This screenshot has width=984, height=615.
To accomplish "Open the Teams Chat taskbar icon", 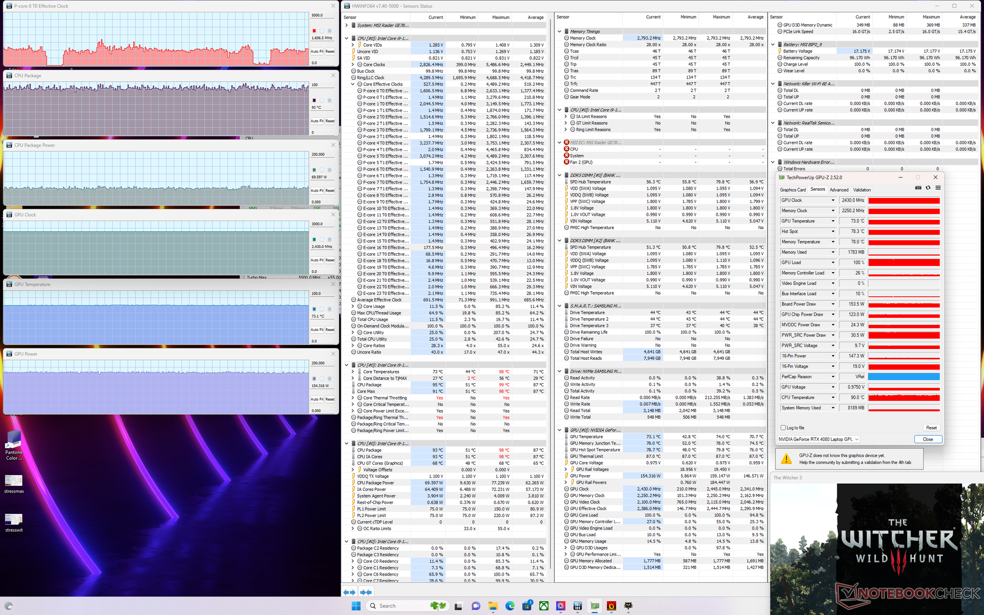I will point(476,606).
